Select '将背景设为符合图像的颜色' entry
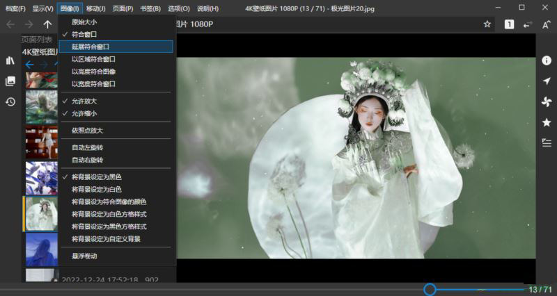The image size is (557, 296). pos(116,202)
